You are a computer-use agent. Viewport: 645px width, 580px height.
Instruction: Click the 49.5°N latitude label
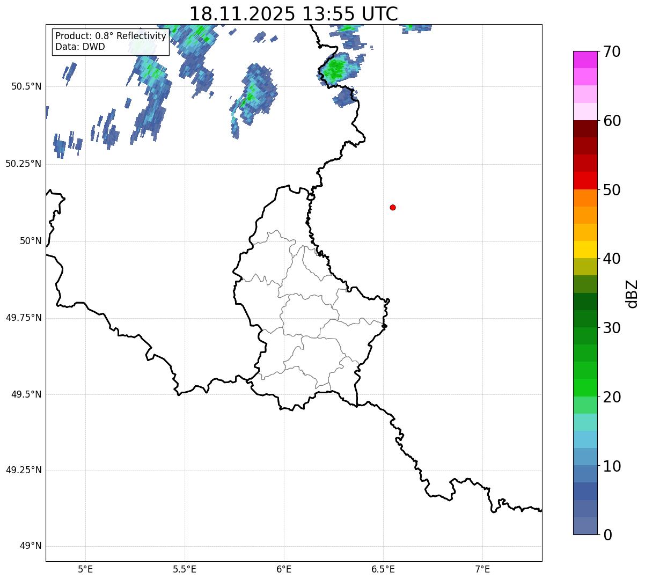tap(26, 394)
